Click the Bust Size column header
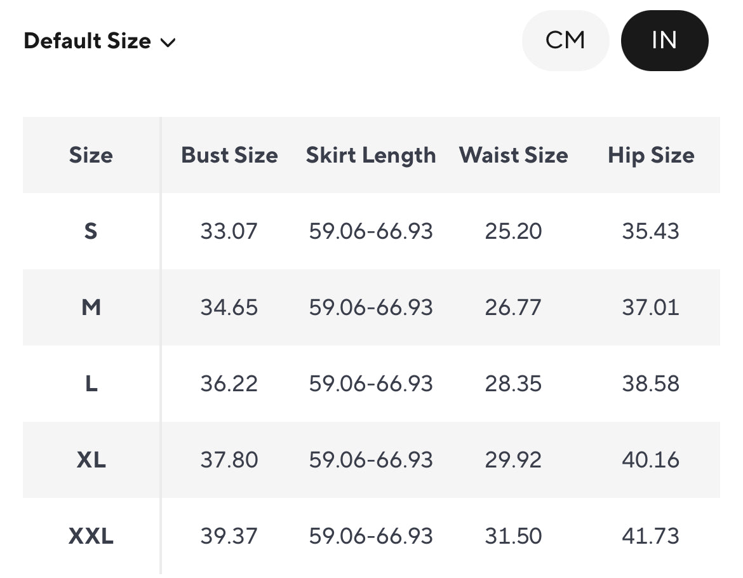 click(x=229, y=156)
